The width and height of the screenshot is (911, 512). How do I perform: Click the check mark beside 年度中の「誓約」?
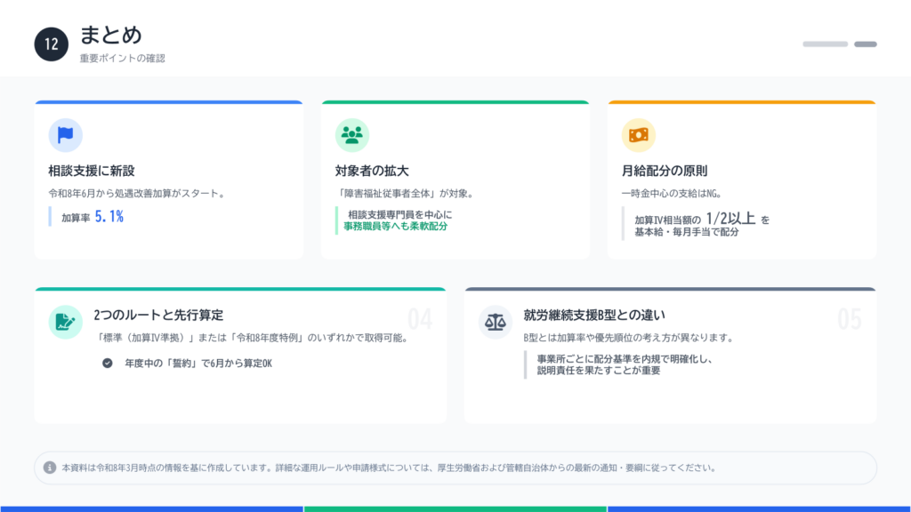tap(108, 363)
